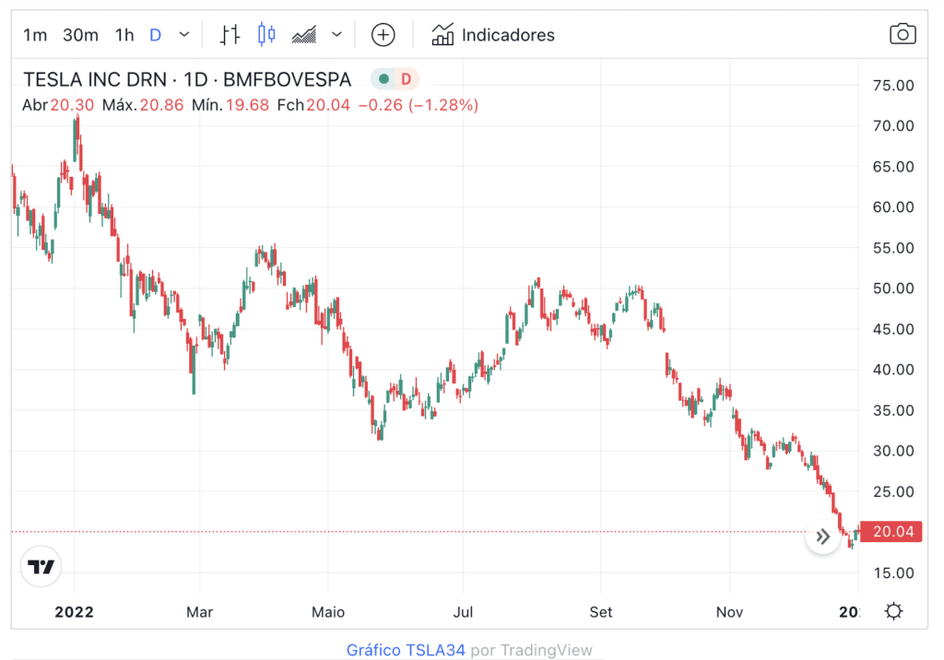The height and width of the screenshot is (660, 944).
Task: Click the Mar time axis label
Action: [199, 612]
